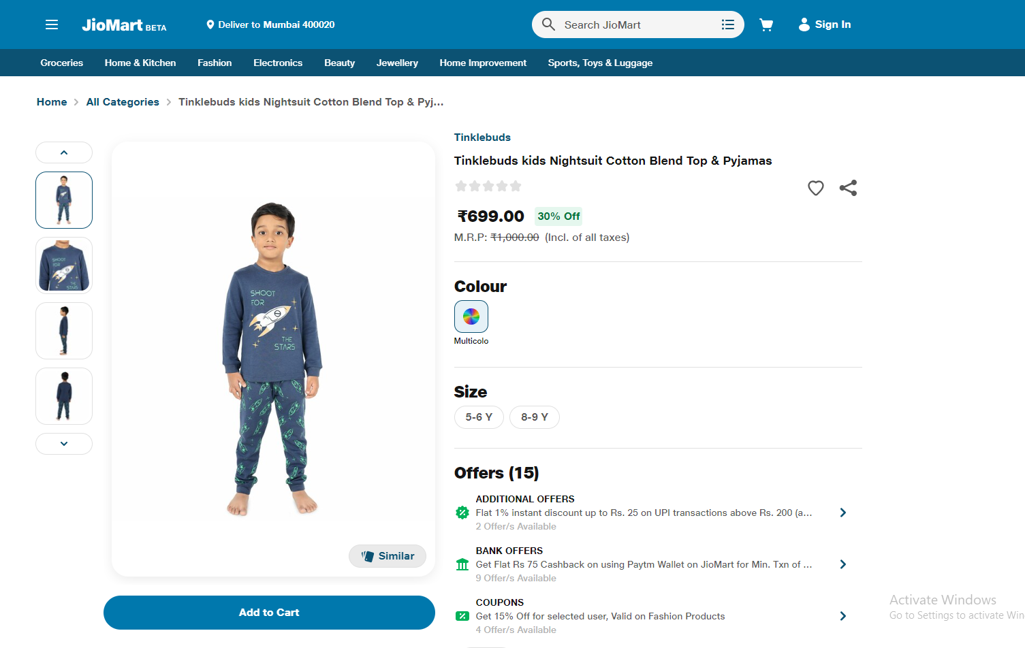
Task: Click the search list icon in search bar
Action: pos(727,25)
